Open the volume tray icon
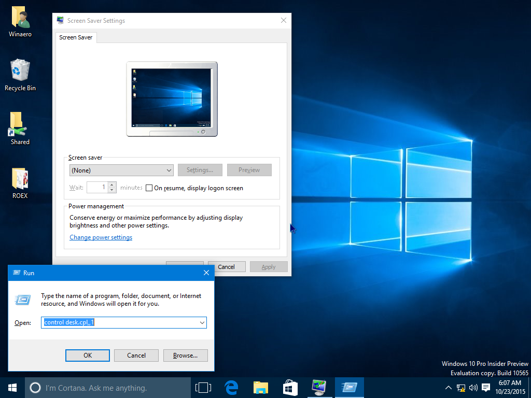 473,388
